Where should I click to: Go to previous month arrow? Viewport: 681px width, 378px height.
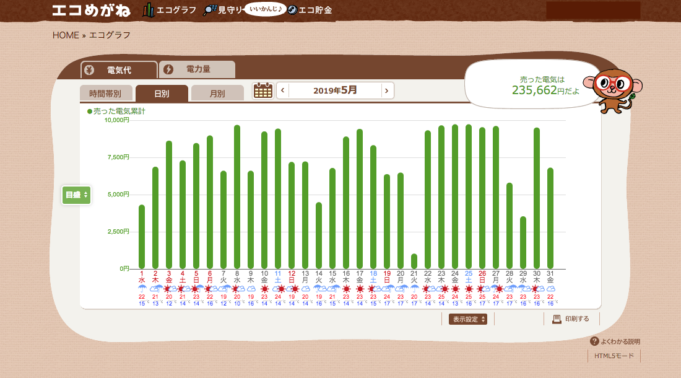click(x=283, y=90)
